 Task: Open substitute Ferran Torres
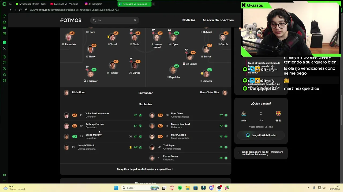[188, 158]
